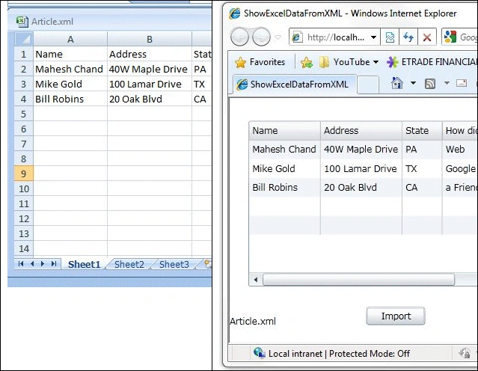Open the Favorites button
Image resolution: width=478 pixels, height=371 pixels.
tap(260, 62)
